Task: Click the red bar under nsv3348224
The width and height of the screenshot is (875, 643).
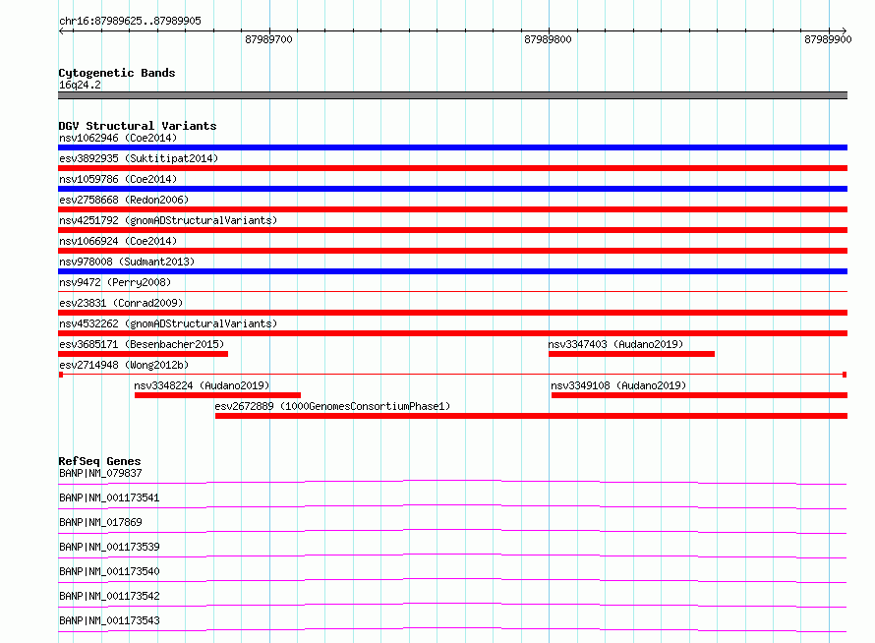Action: 217,395
